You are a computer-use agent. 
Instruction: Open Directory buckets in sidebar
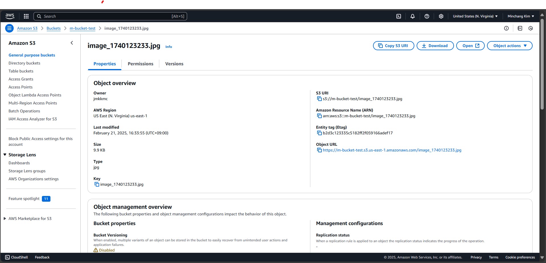[25, 63]
